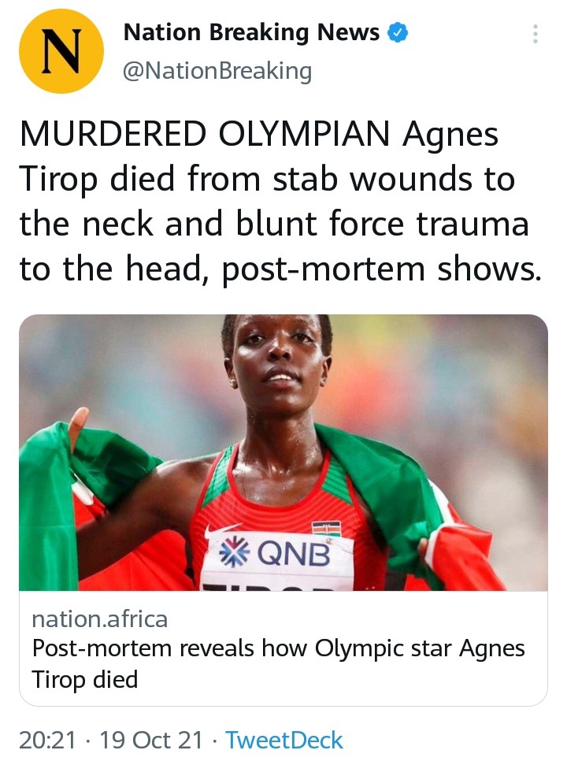
Task: Open the Post-mortem reveals headline link
Action: pyautogui.click(x=278, y=664)
